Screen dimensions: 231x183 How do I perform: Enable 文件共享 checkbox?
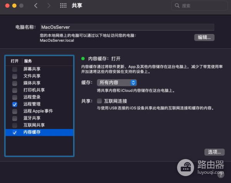(x=15, y=76)
